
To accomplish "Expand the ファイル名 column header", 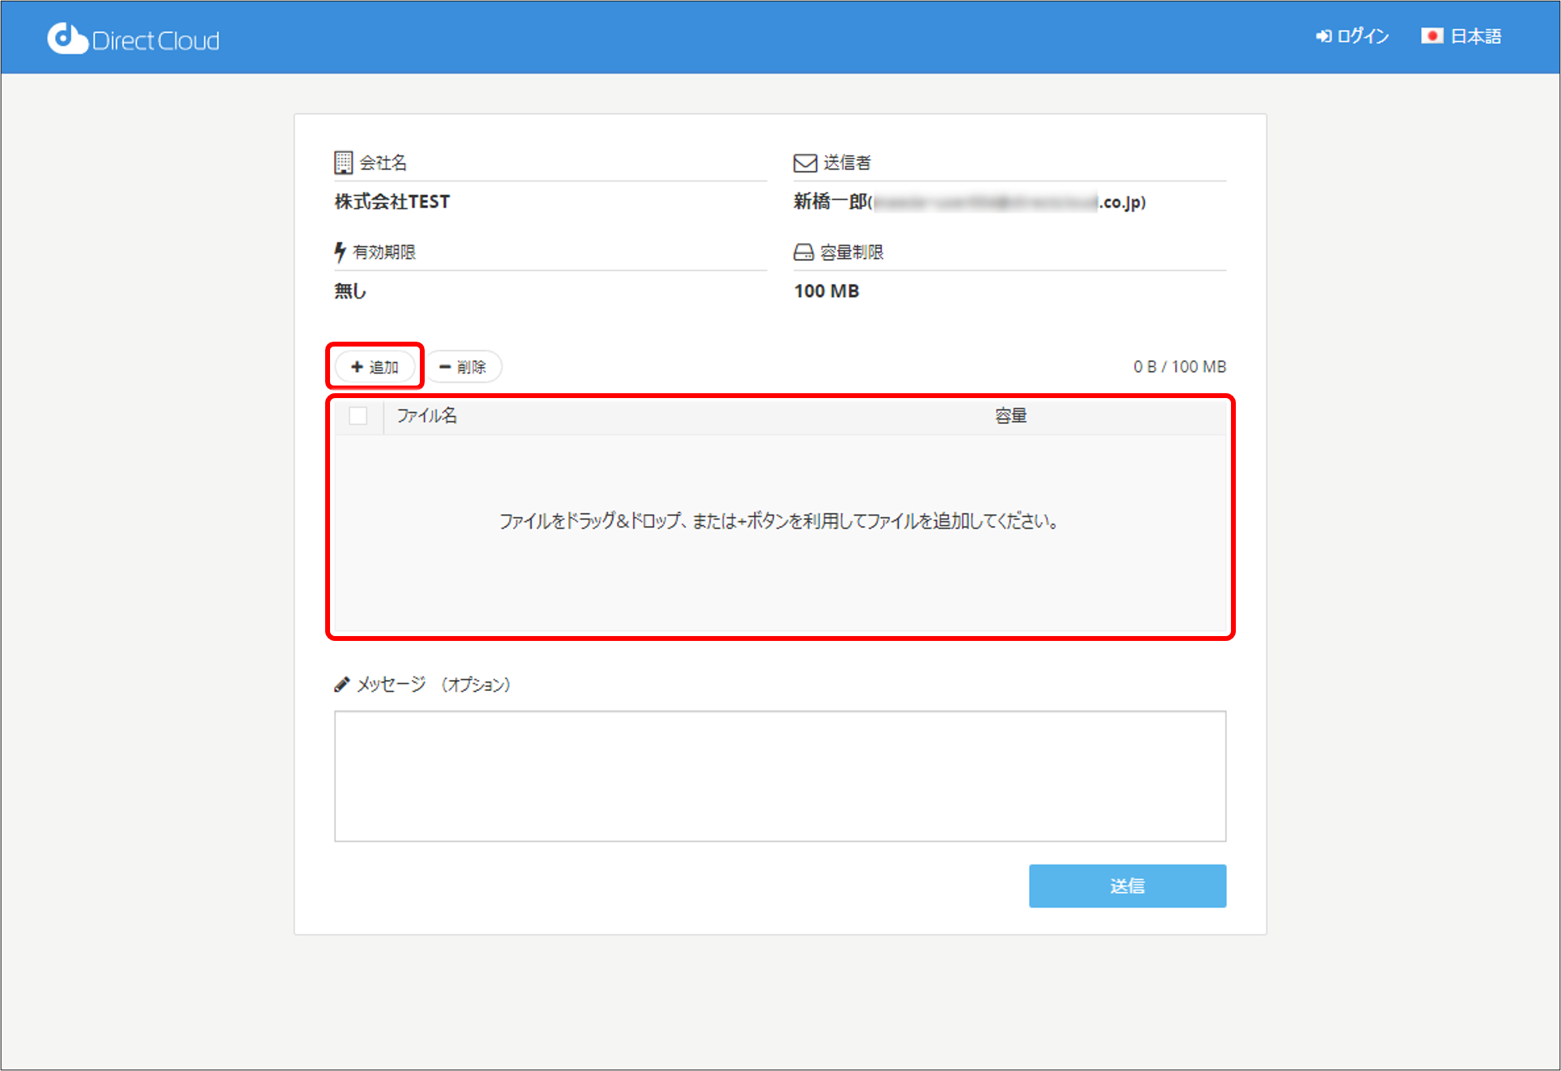I will coord(427,415).
